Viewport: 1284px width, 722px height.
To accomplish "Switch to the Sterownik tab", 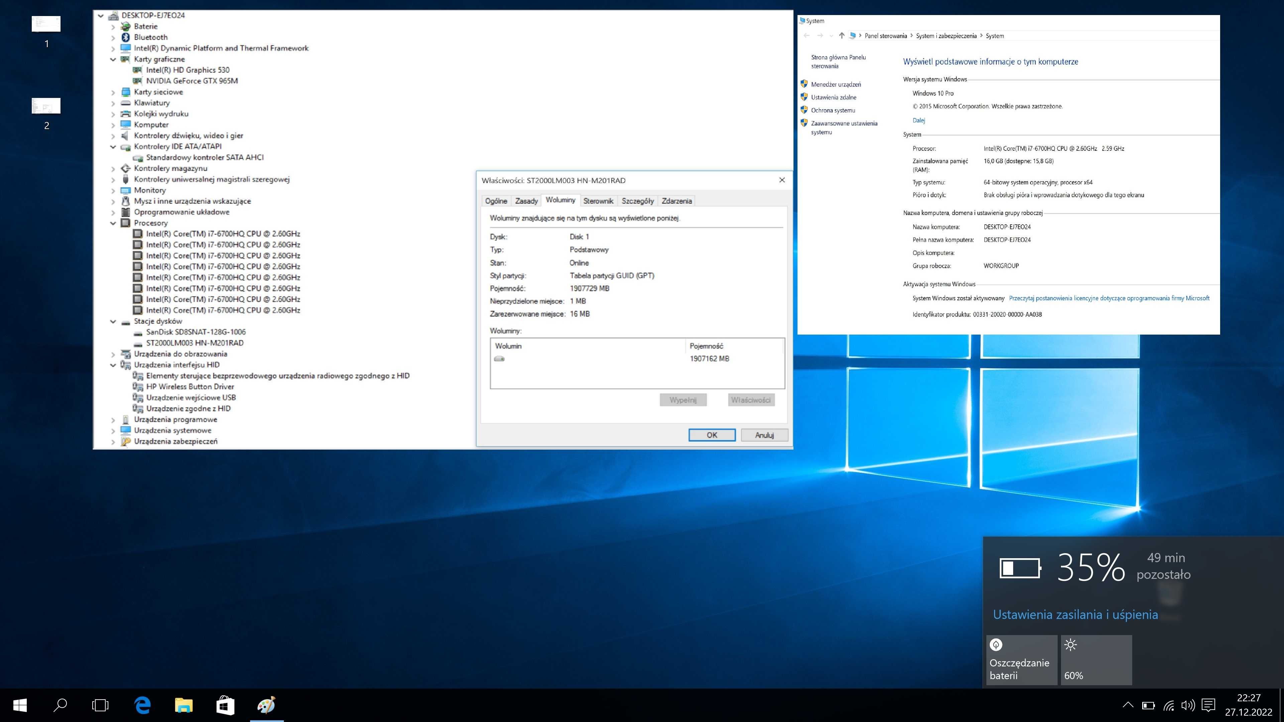I will [x=598, y=201].
